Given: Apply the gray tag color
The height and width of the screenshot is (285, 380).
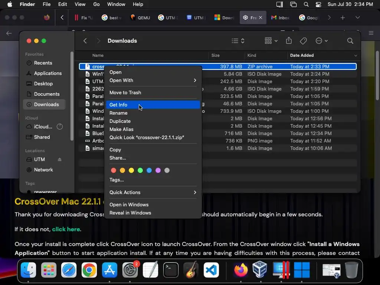Looking at the screenshot, I should (167, 170).
